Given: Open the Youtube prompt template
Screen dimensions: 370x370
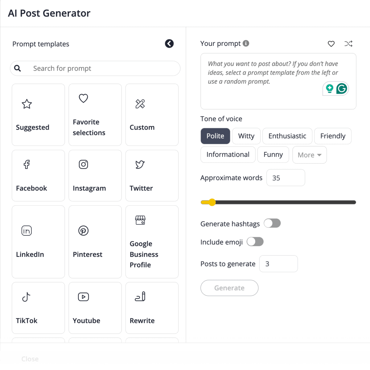Looking at the screenshot, I should 95,308.
